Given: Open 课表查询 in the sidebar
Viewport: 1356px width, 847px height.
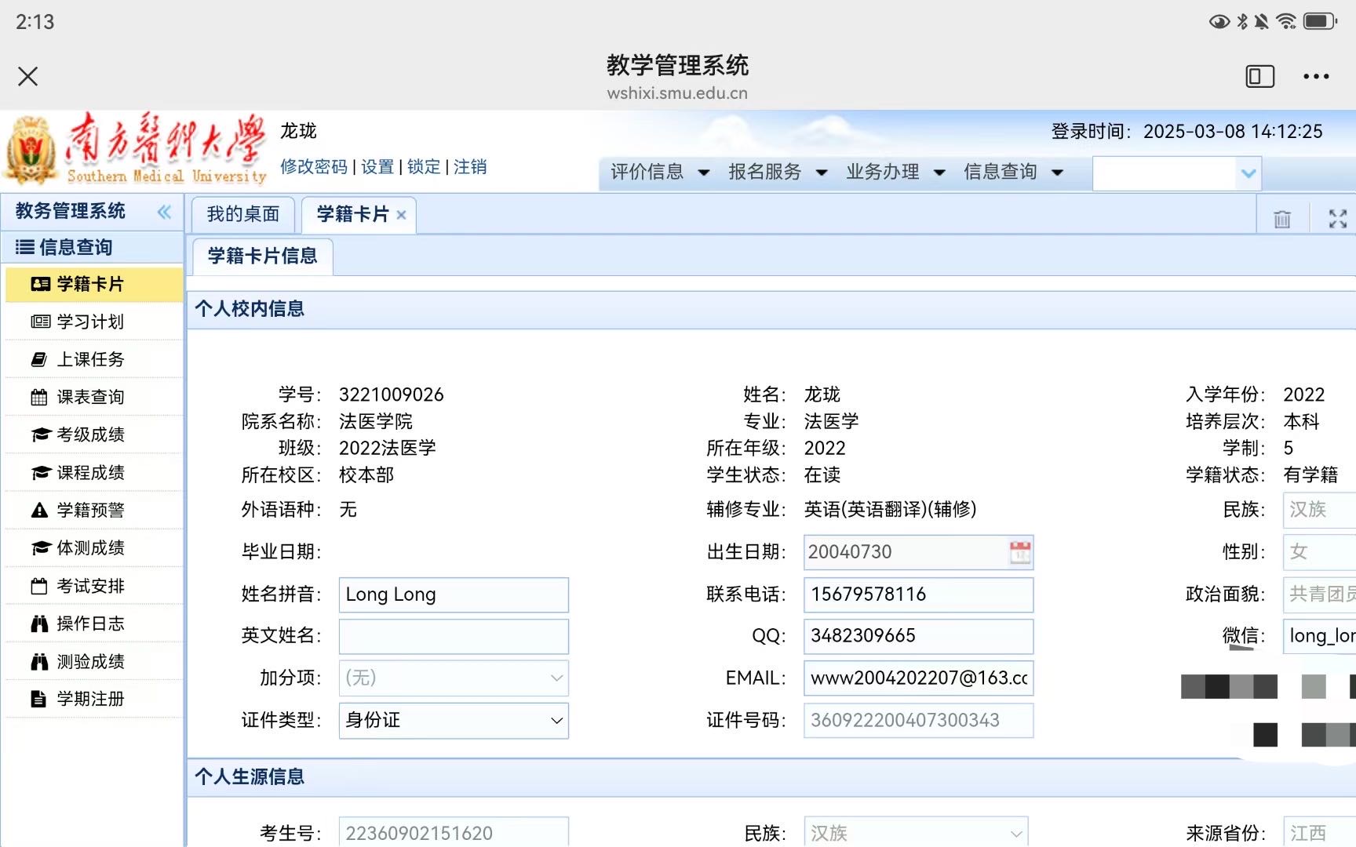Looking at the screenshot, I should pos(89,397).
